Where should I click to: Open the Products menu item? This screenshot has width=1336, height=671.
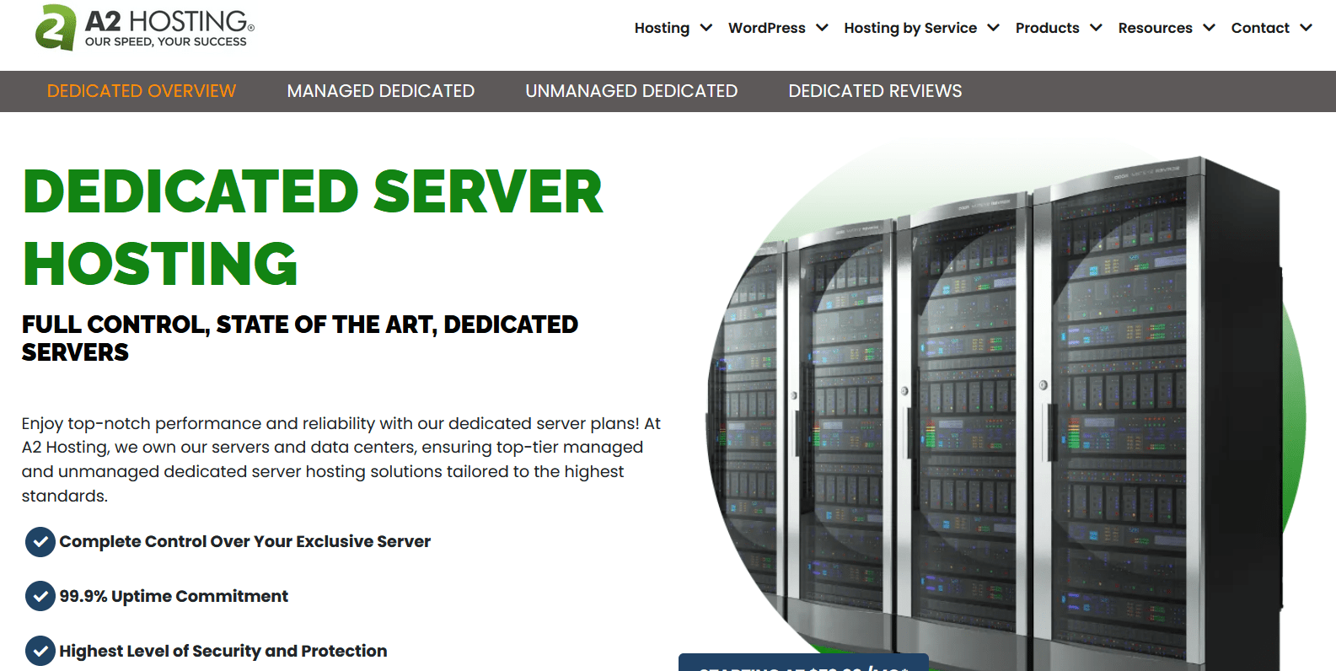tap(1047, 28)
